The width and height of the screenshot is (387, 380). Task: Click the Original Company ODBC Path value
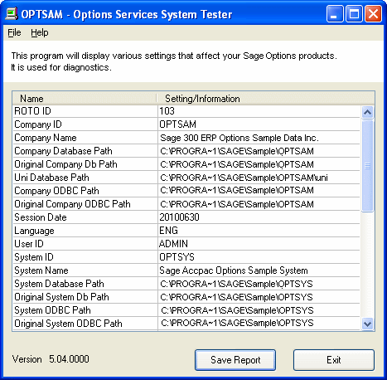[237, 204]
